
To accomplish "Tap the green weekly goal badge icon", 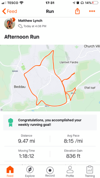I will click(11, 122).
